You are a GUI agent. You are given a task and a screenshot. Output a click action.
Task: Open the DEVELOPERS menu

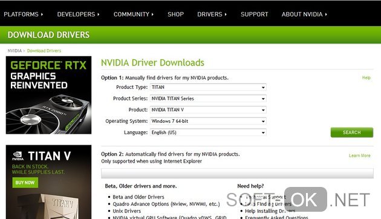(x=78, y=15)
